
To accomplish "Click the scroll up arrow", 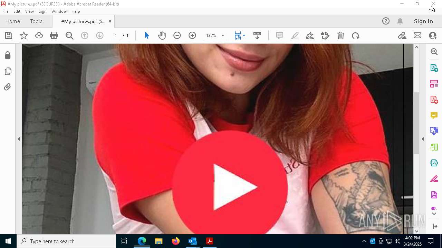I will click(x=416, y=47).
